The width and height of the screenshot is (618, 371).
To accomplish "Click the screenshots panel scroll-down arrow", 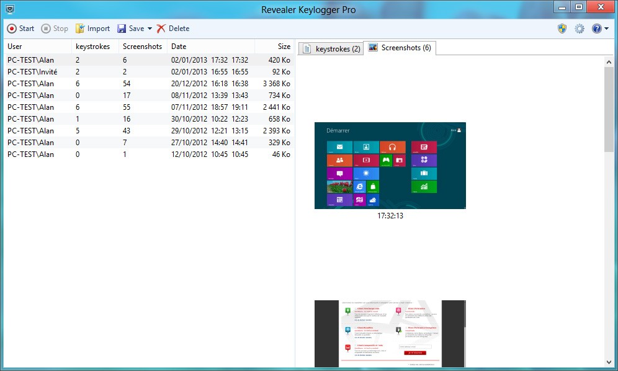I will [609, 362].
